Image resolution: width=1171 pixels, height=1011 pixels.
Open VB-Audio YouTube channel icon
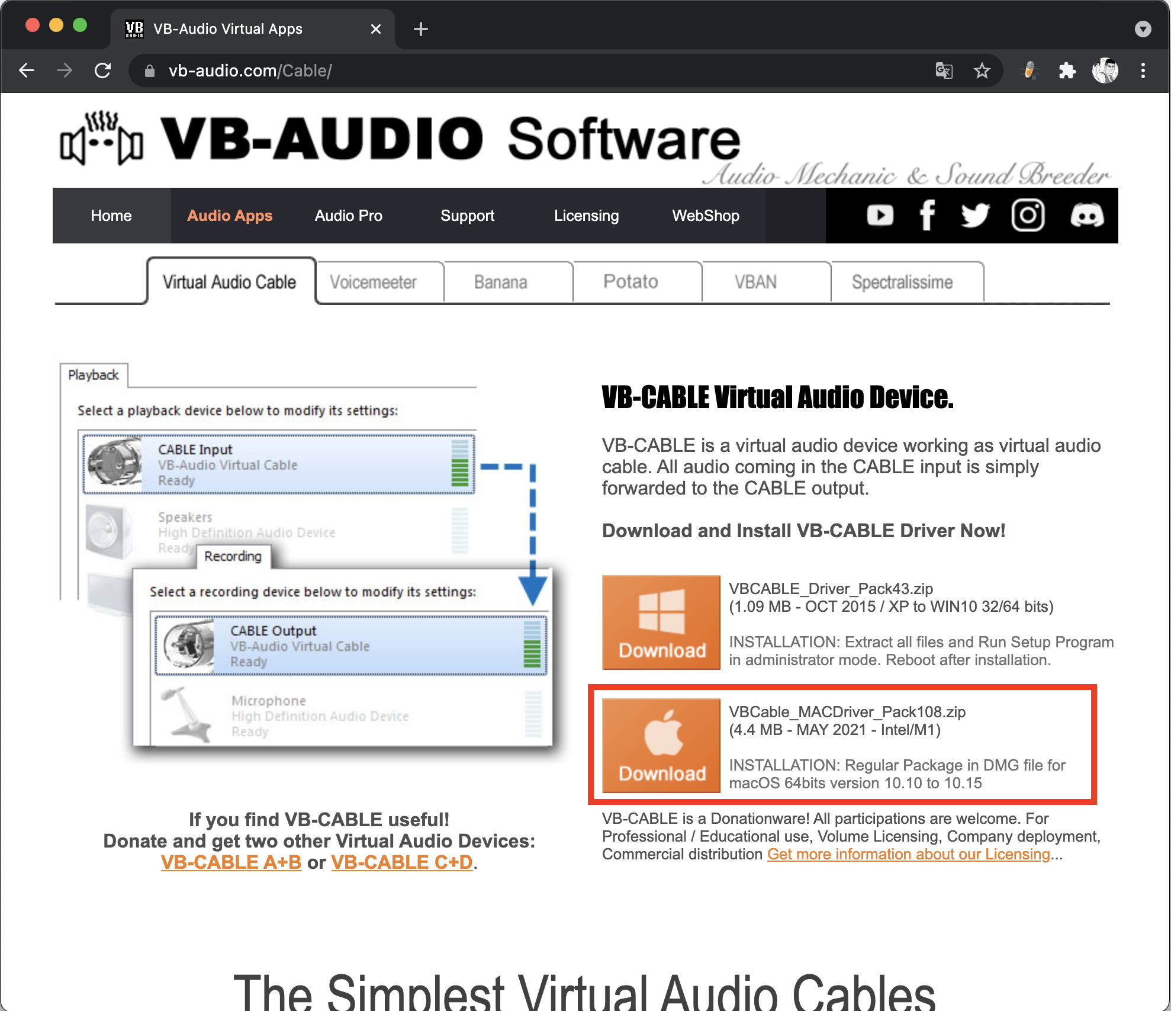coord(880,215)
